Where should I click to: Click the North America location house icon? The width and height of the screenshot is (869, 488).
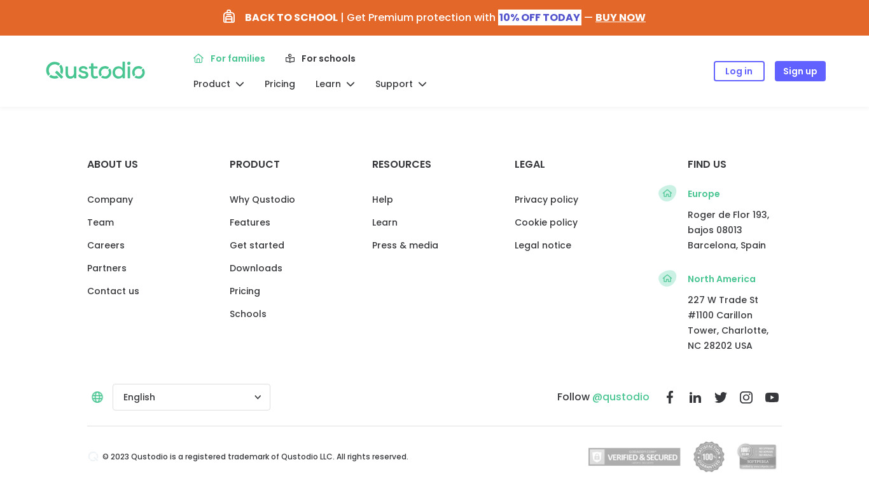pyautogui.click(x=667, y=278)
